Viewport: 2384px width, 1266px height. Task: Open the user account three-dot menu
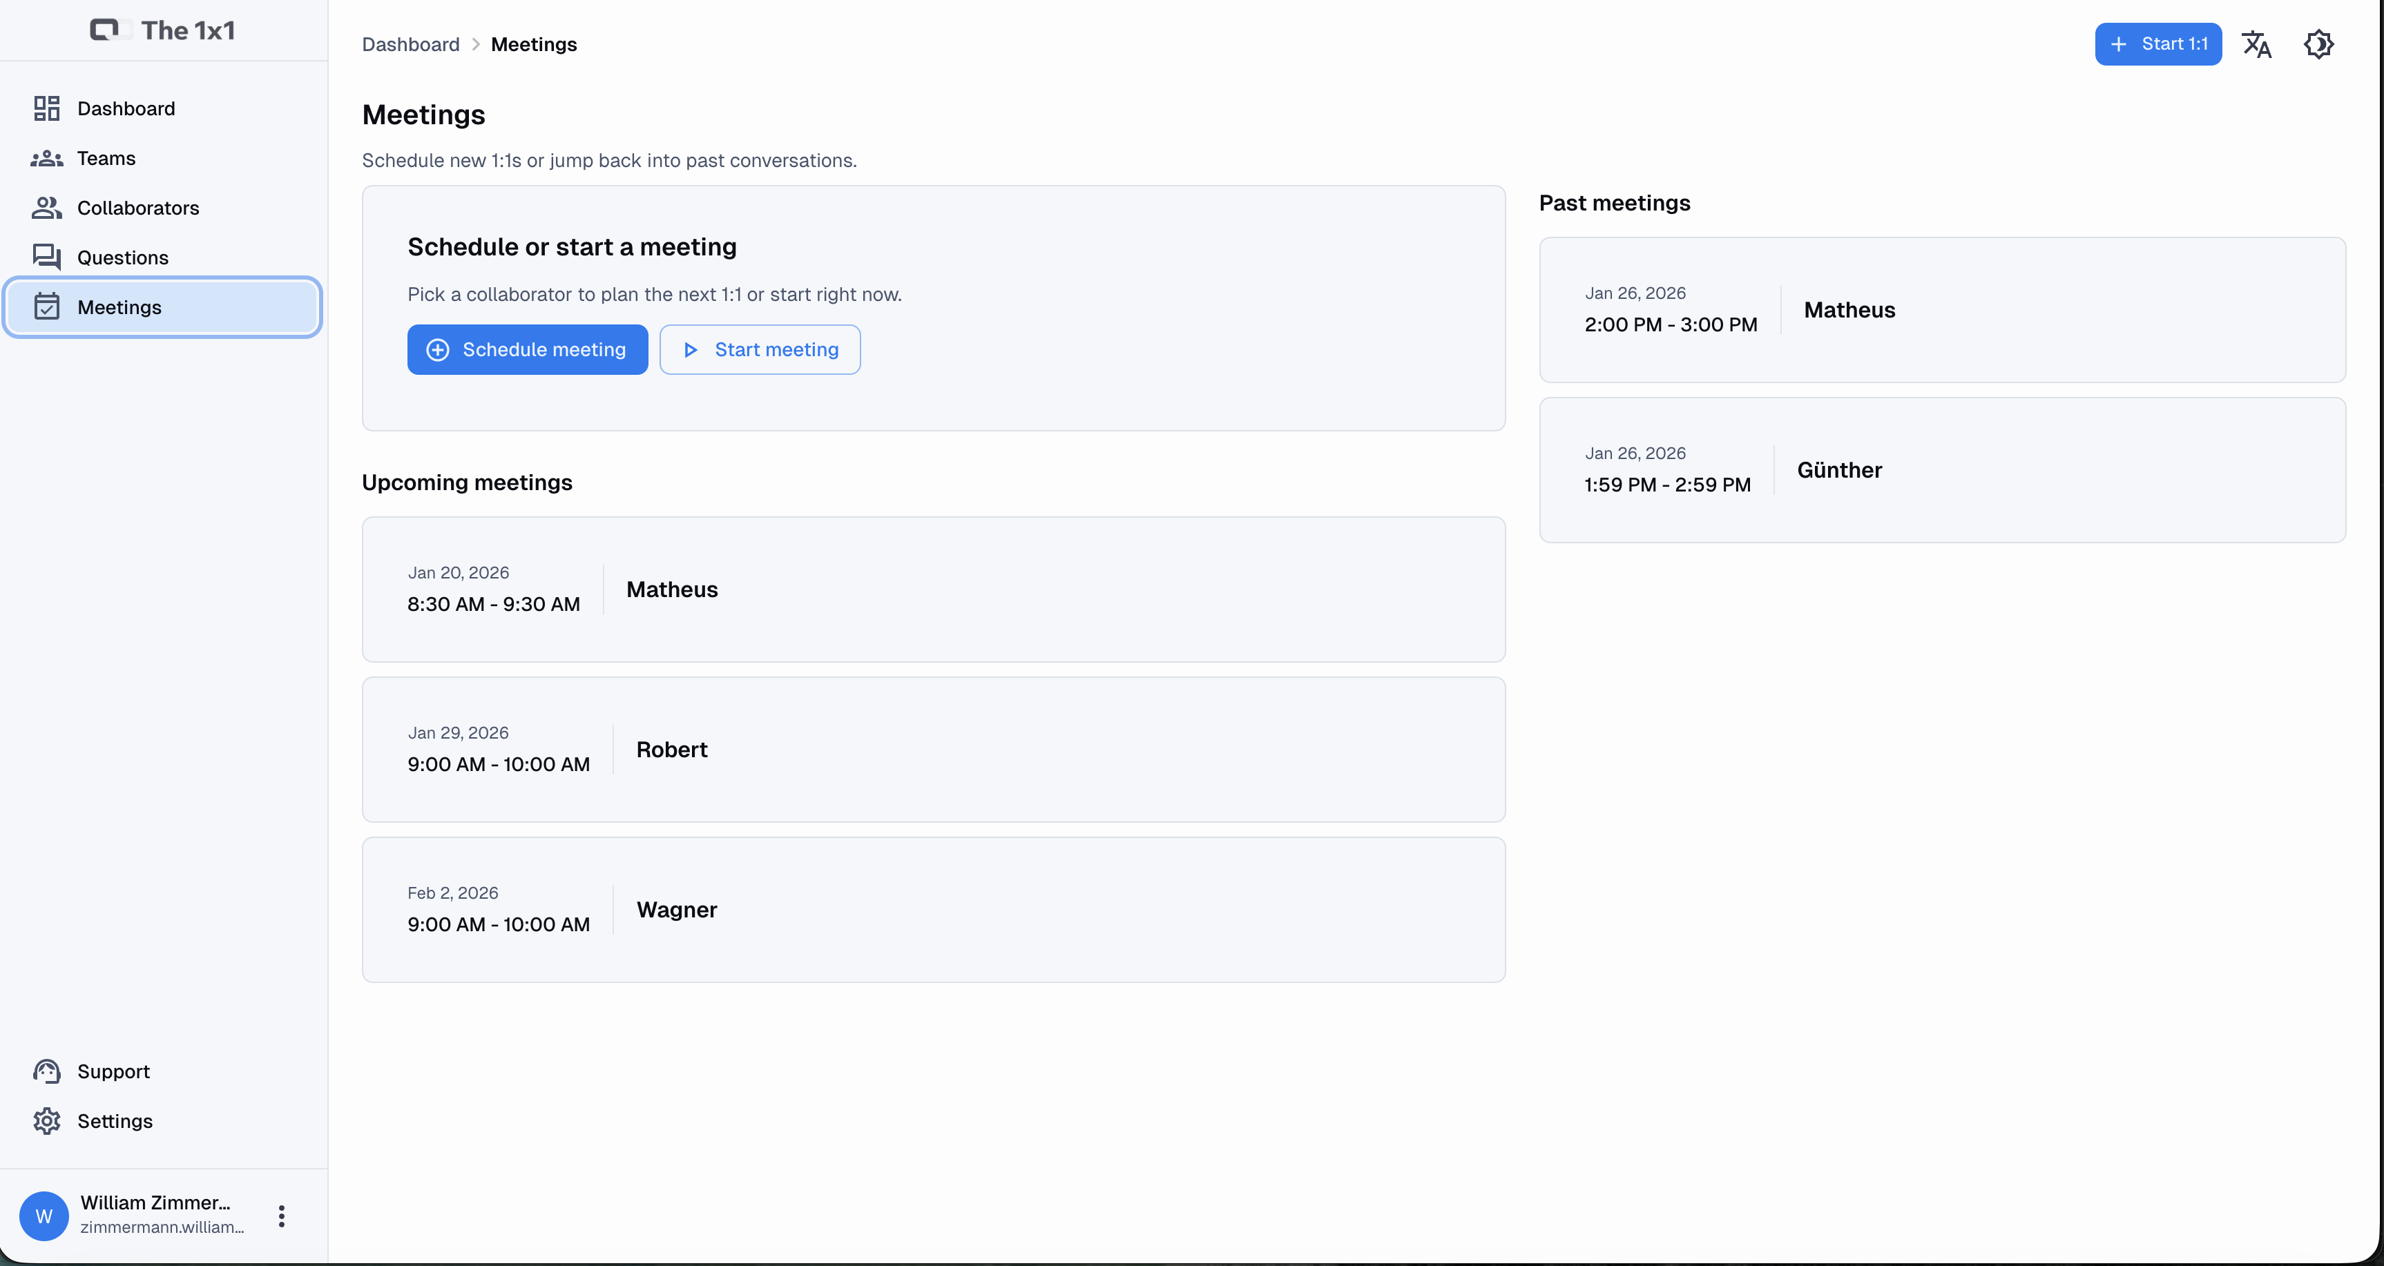pyautogui.click(x=281, y=1216)
